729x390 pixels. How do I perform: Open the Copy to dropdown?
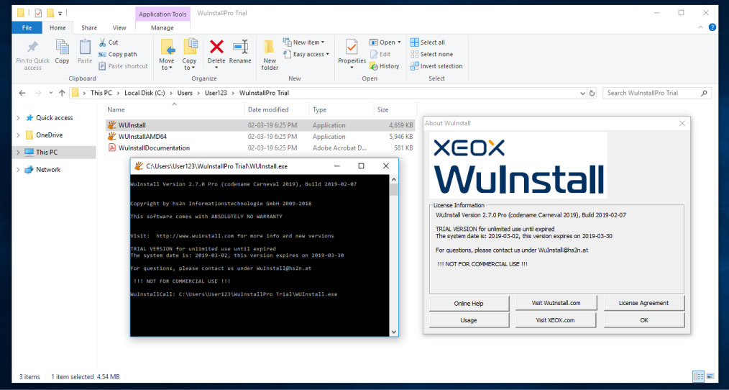pyautogui.click(x=189, y=55)
